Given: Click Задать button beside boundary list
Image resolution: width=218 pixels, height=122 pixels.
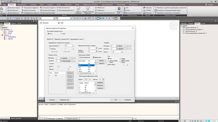Looking at the screenshot, I should pyautogui.click(x=102, y=61).
